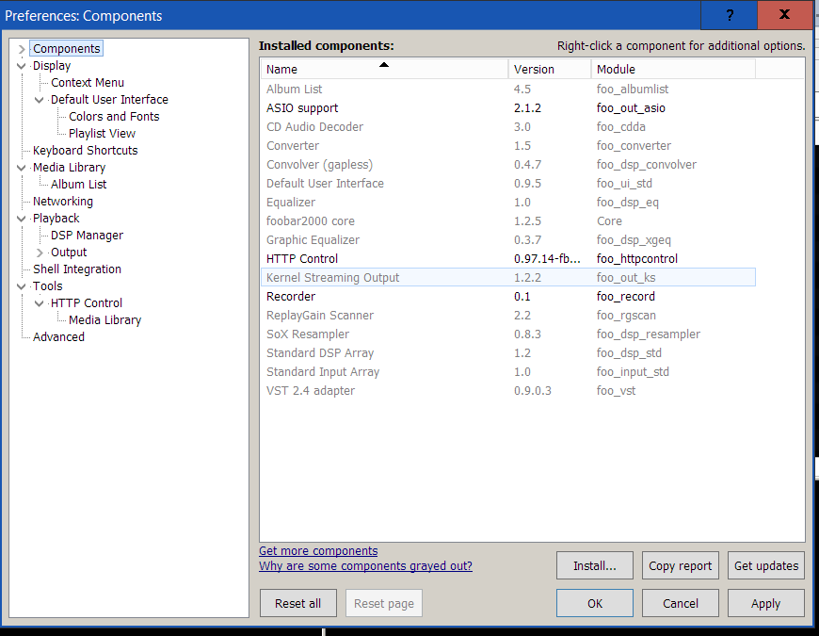Collapse the Default User Interface node
This screenshot has width=819, height=636.
click(x=40, y=100)
